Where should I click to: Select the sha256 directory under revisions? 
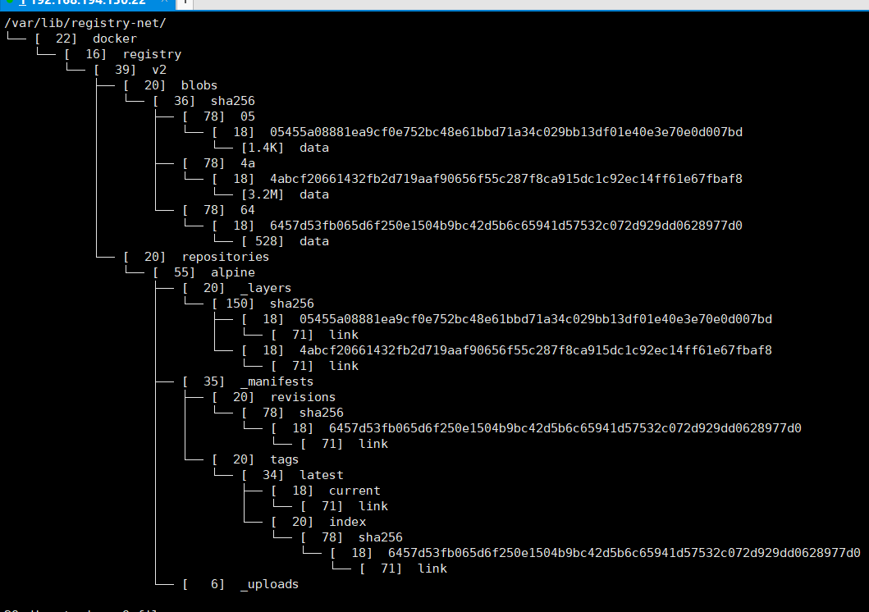(x=322, y=413)
